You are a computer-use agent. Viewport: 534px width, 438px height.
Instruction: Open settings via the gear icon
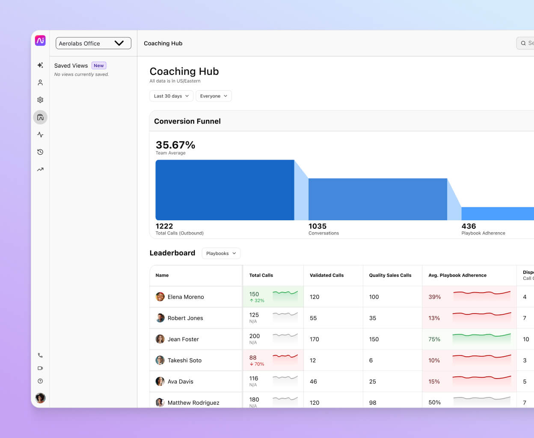click(40, 100)
